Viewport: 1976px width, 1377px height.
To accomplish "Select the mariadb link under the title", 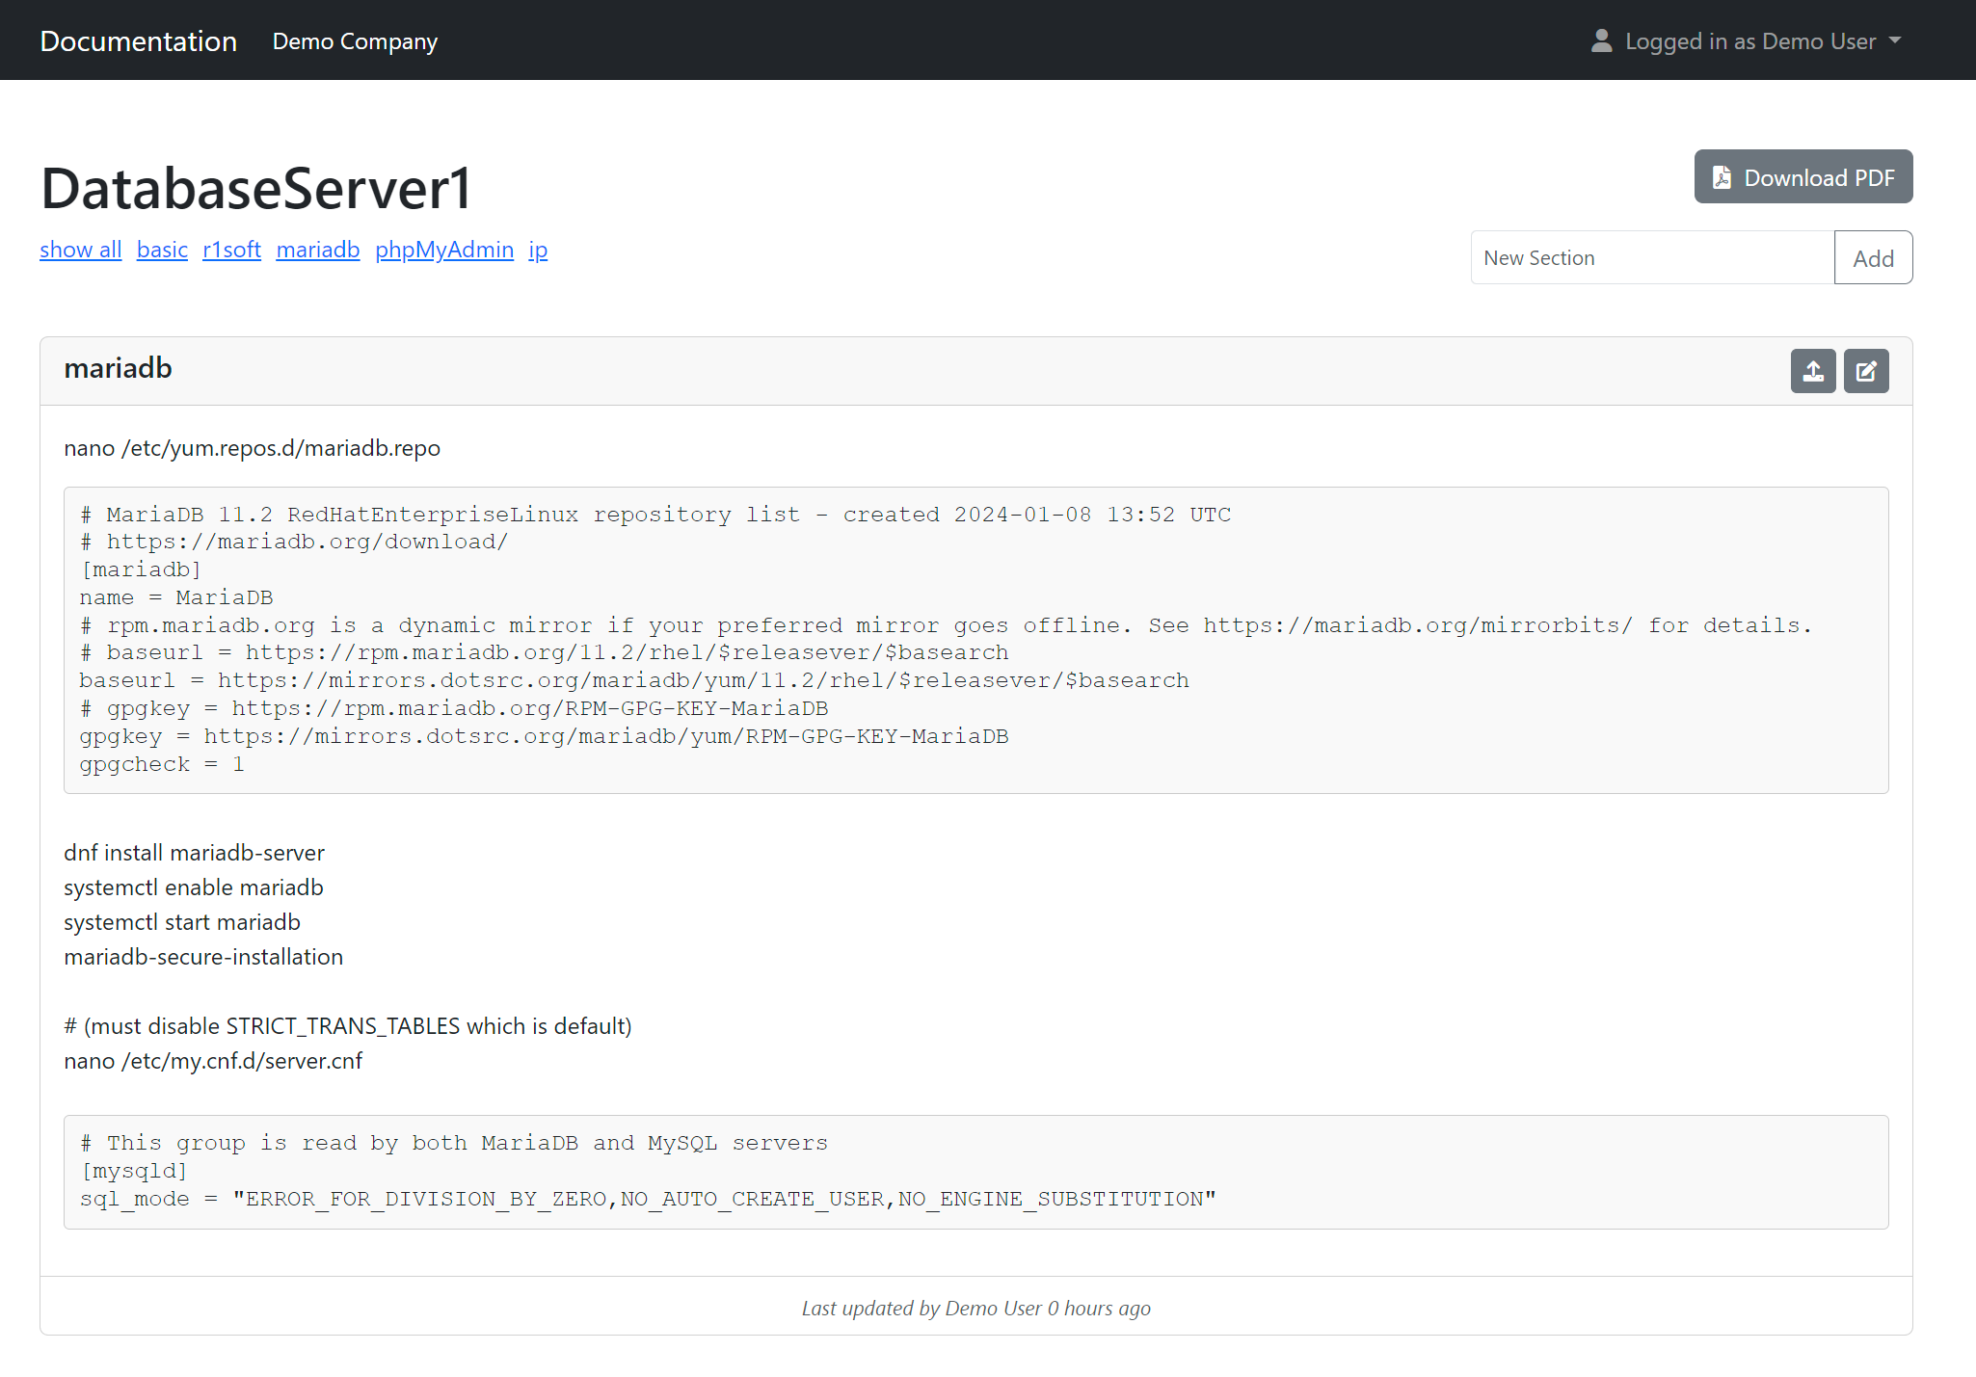I will 318,250.
